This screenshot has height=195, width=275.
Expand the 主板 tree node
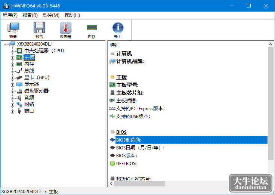(x=12, y=58)
